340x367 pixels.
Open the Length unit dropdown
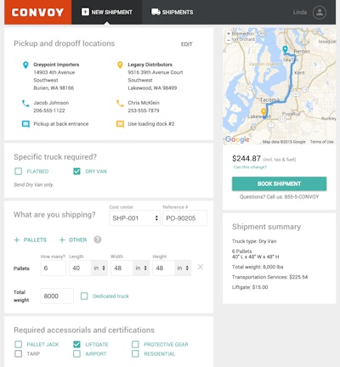pyautogui.click(x=99, y=268)
